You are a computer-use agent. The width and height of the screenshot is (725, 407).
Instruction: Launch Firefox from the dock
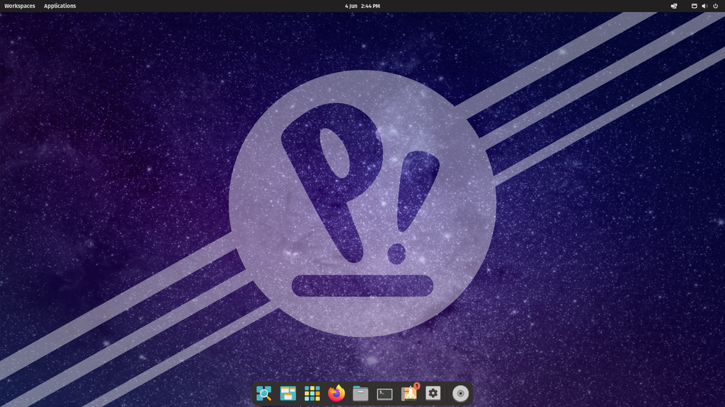click(336, 394)
